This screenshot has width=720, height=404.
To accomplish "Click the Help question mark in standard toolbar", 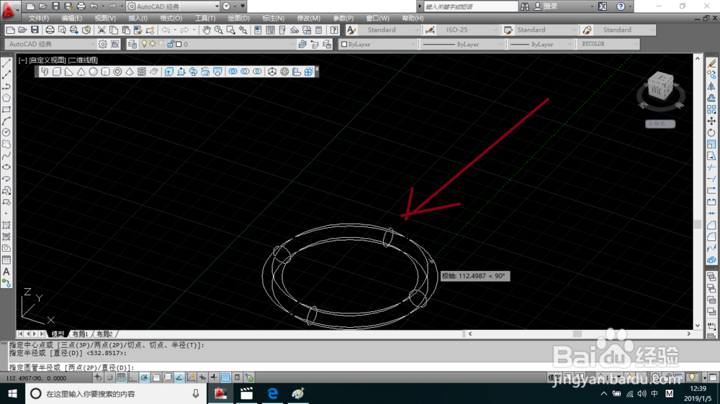I will (x=334, y=29).
